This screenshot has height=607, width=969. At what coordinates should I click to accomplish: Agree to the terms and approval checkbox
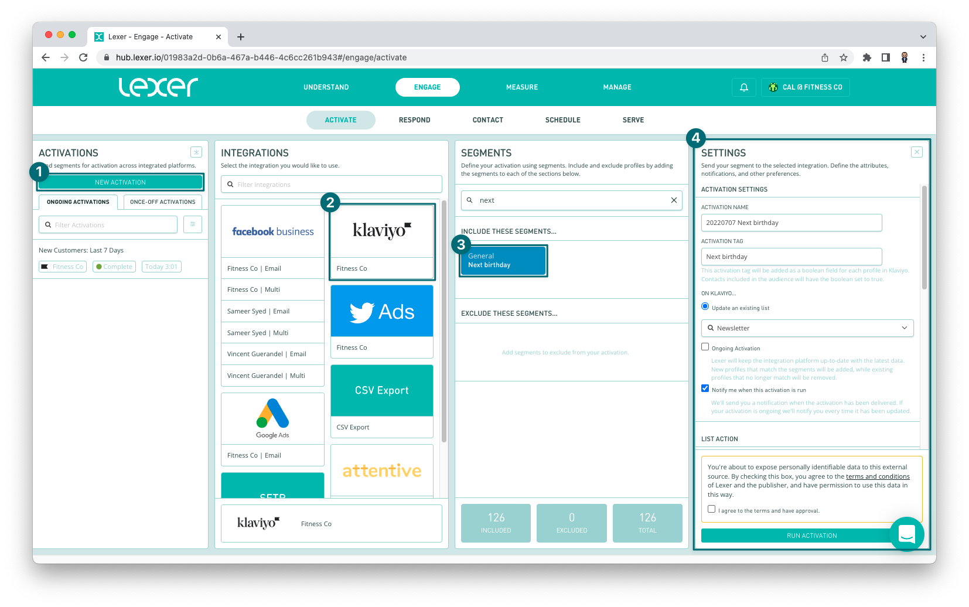pyautogui.click(x=712, y=509)
